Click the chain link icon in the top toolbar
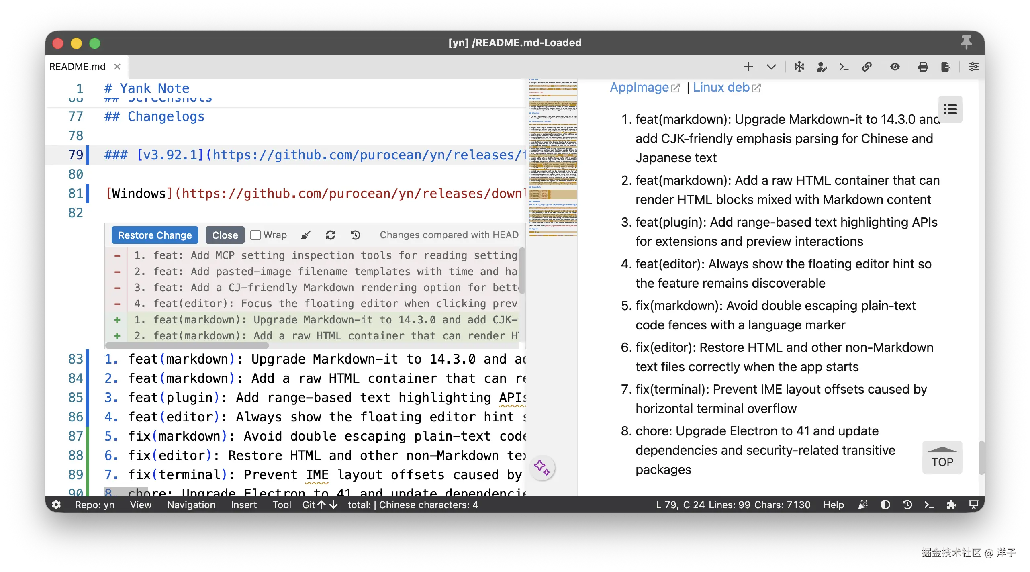 867,67
